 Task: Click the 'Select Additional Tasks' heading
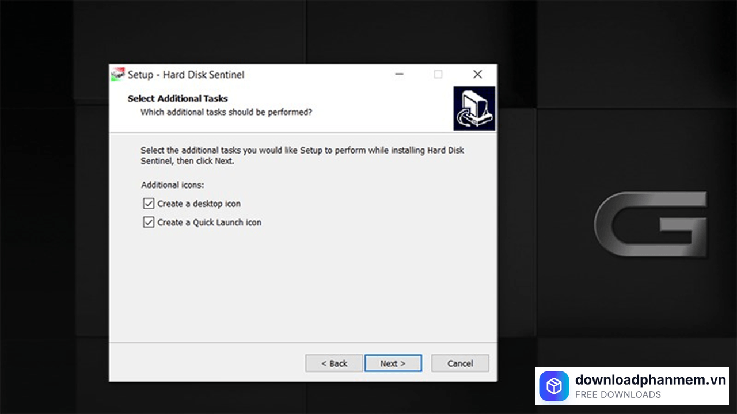[178, 98]
